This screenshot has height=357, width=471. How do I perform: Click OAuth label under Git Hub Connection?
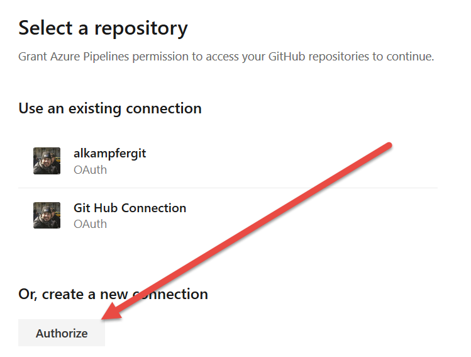(90, 224)
